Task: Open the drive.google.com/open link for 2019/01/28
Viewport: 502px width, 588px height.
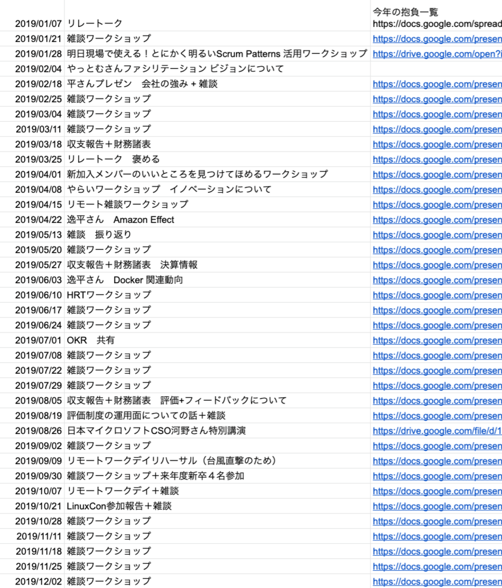Action: [x=437, y=54]
